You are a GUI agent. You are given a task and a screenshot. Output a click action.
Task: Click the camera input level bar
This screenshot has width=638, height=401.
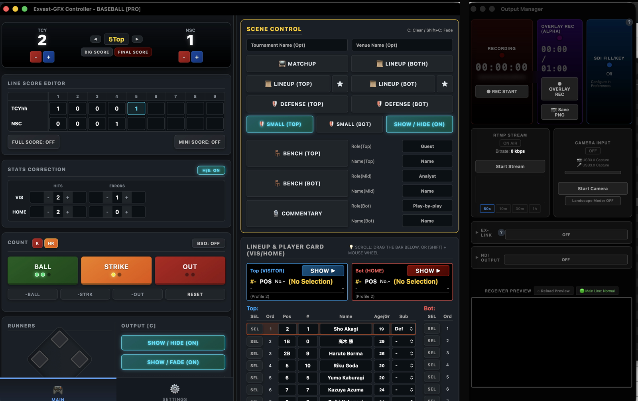click(593, 172)
